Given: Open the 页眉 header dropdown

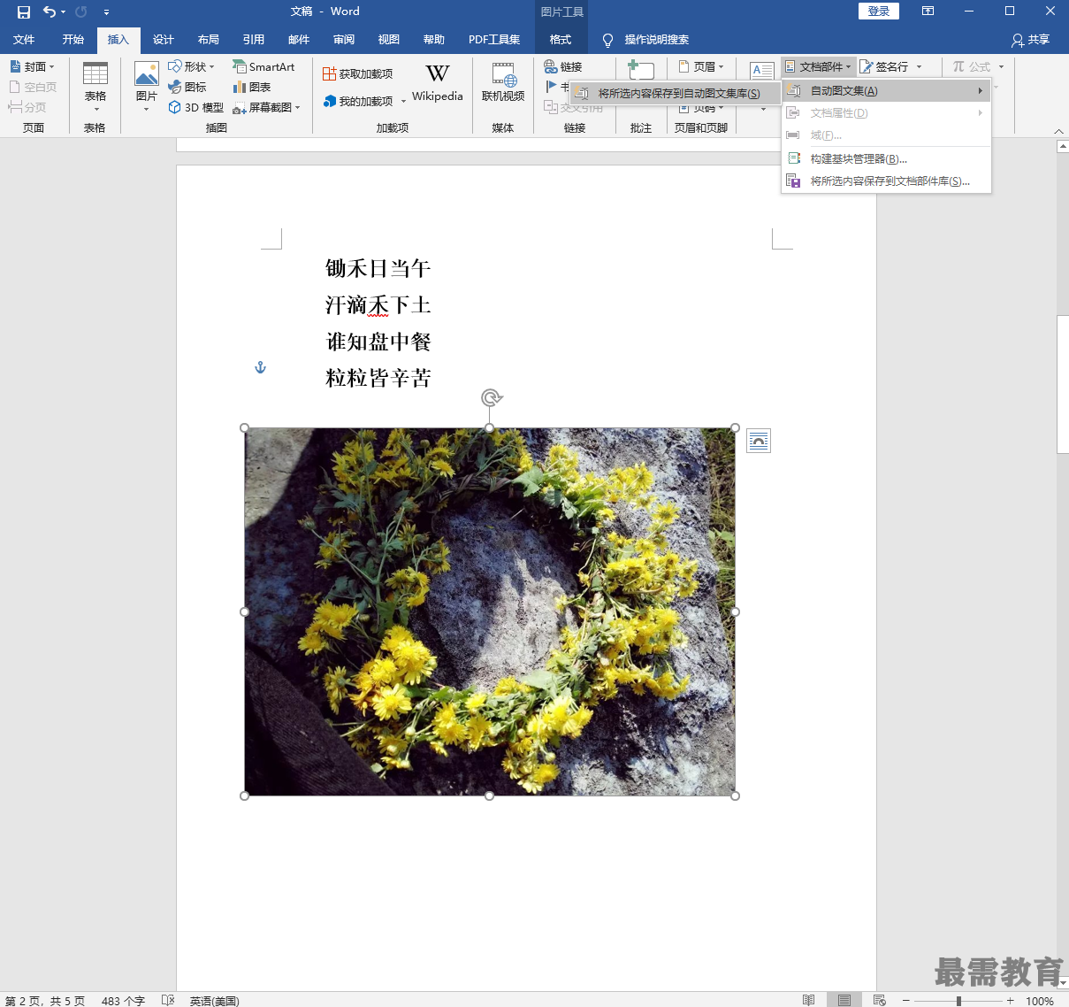Looking at the screenshot, I should [x=701, y=66].
